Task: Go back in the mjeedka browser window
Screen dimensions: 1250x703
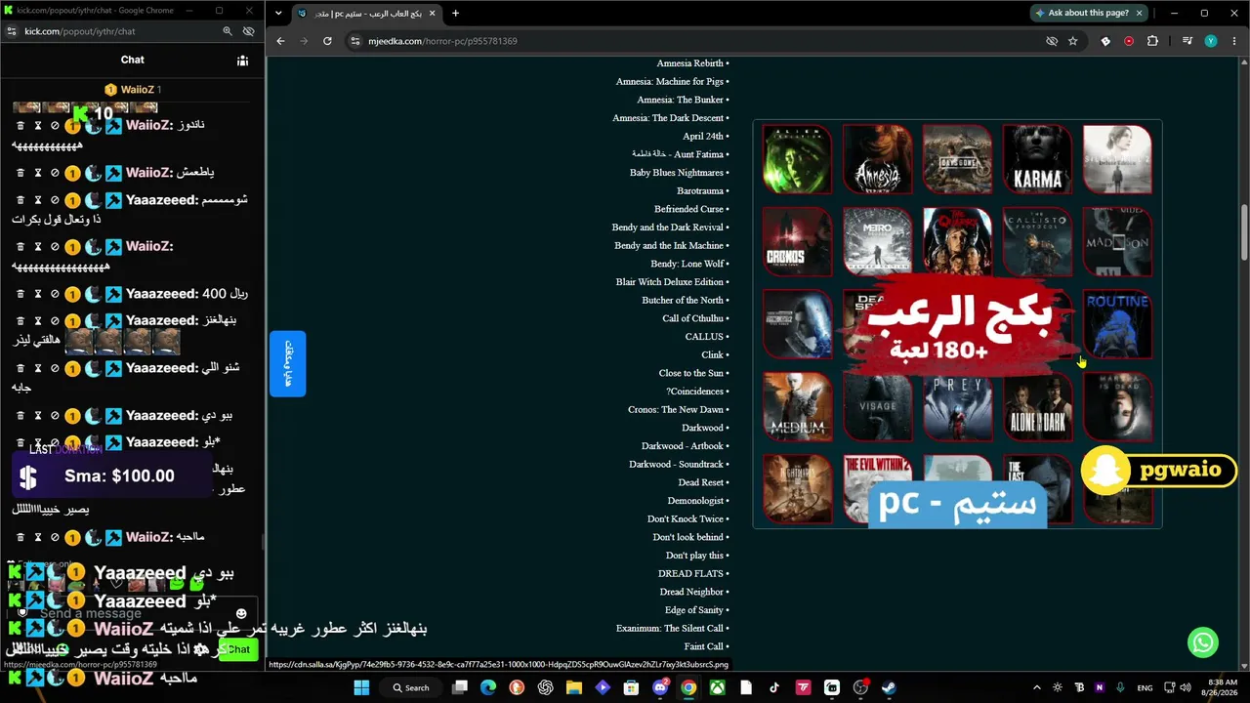Action: (280, 41)
